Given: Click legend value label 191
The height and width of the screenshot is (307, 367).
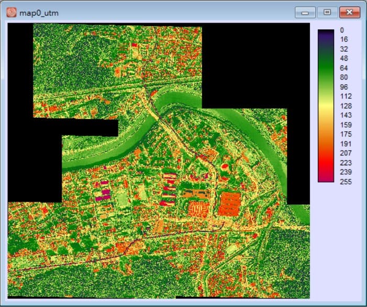Looking at the screenshot, I should click(346, 144).
